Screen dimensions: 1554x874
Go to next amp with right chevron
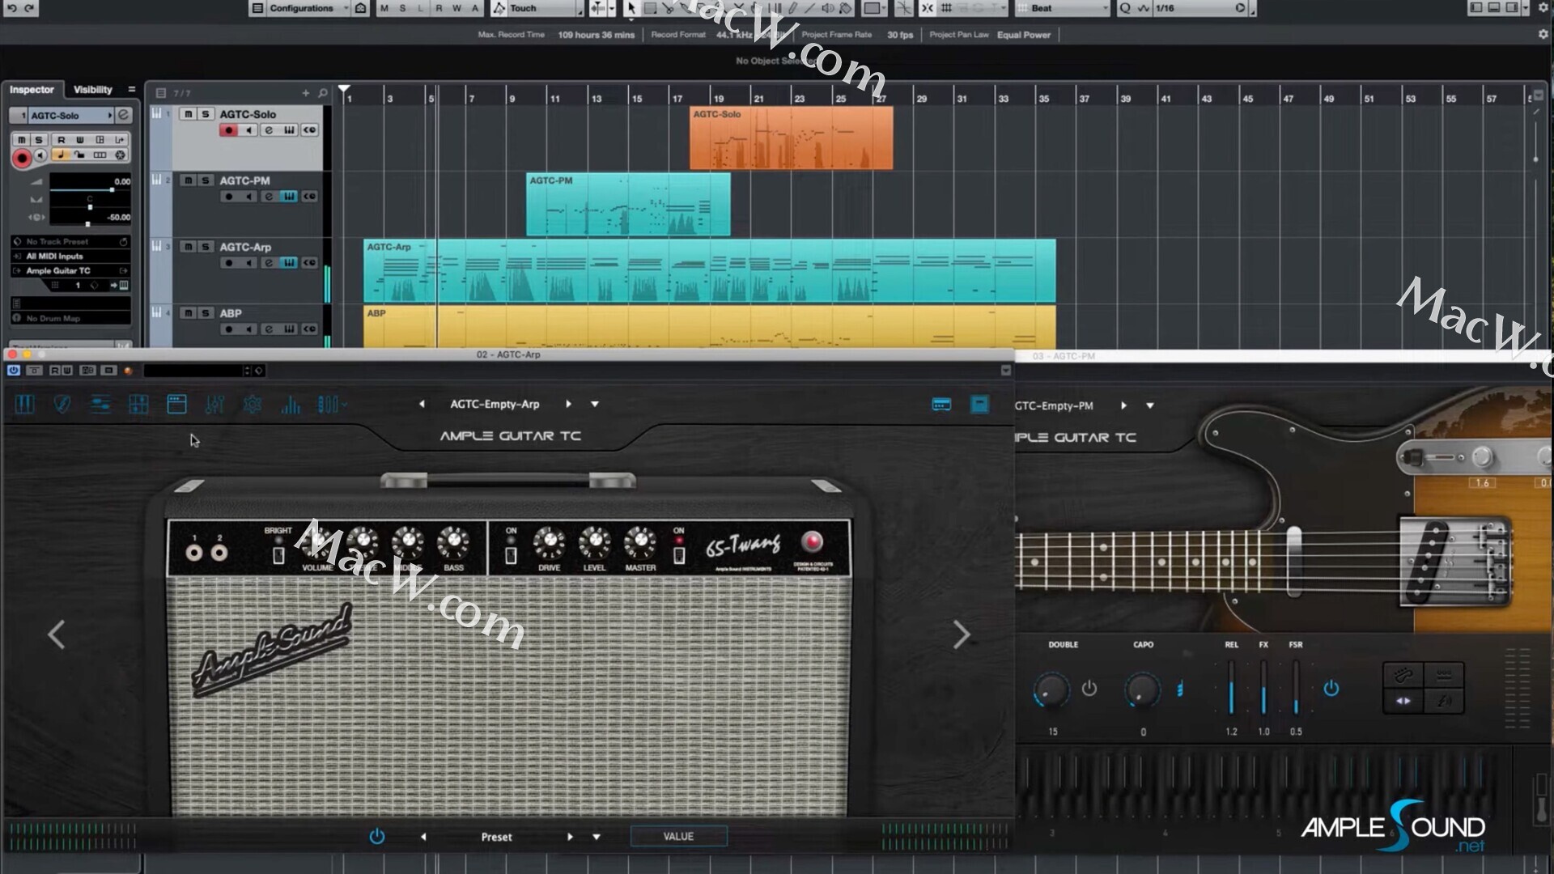coord(961,634)
